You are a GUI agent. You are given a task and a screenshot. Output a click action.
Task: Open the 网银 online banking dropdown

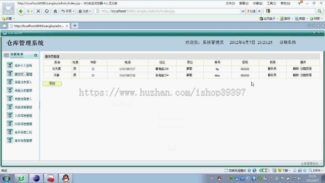(316, 19)
